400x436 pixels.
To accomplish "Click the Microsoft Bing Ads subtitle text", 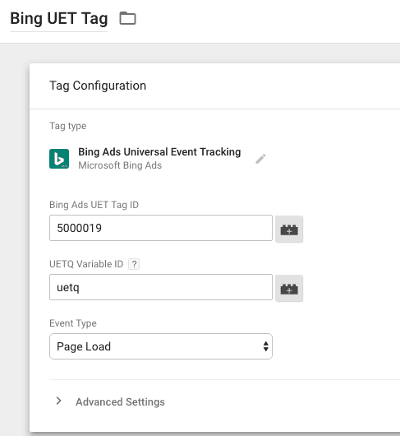I will [x=120, y=165].
